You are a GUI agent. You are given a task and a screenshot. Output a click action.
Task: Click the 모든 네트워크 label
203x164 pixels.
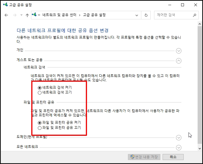pos(27,147)
